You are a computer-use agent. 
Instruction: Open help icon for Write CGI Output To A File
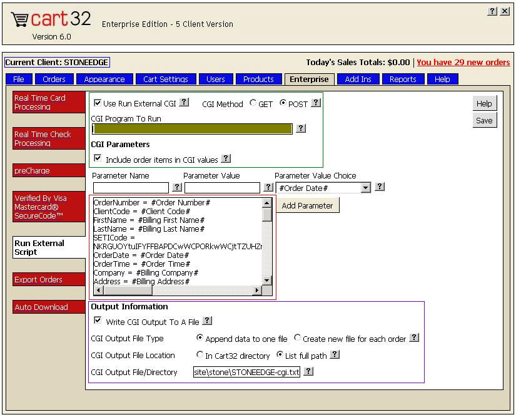coord(207,321)
